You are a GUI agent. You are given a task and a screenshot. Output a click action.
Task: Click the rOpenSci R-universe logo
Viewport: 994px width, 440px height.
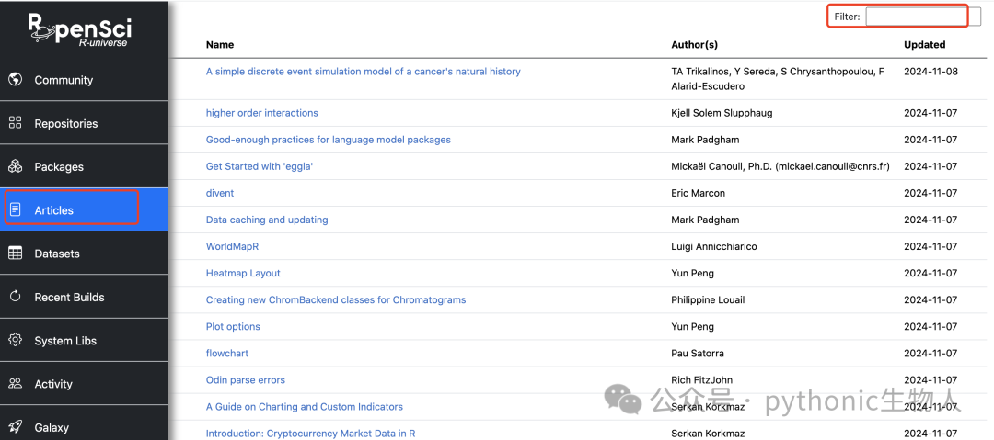[80, 29]
